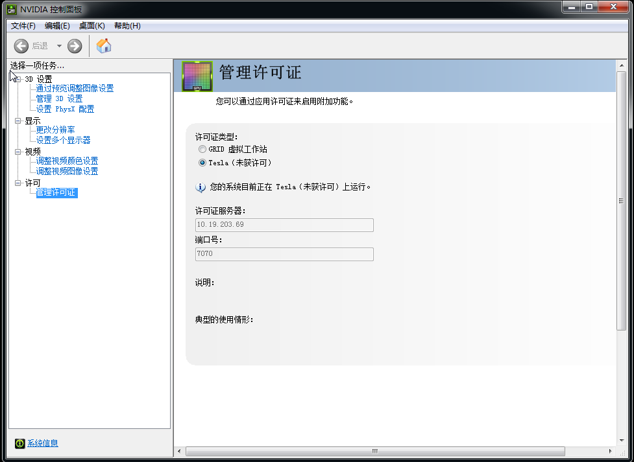The image size is (634, 462).
Task: Collapse the 3D 设置 tree section
Action: (18, 78)
